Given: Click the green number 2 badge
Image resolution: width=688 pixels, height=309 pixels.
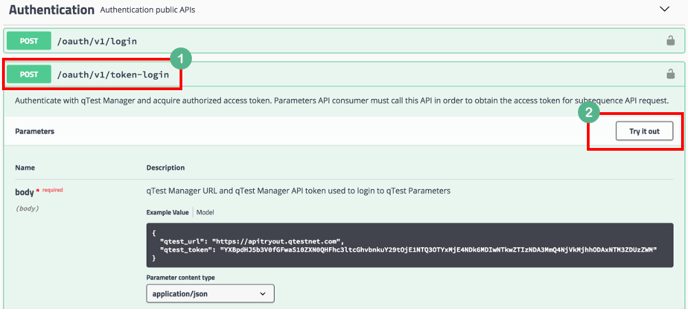Looking at the screenshot, I should pos(589,111).
